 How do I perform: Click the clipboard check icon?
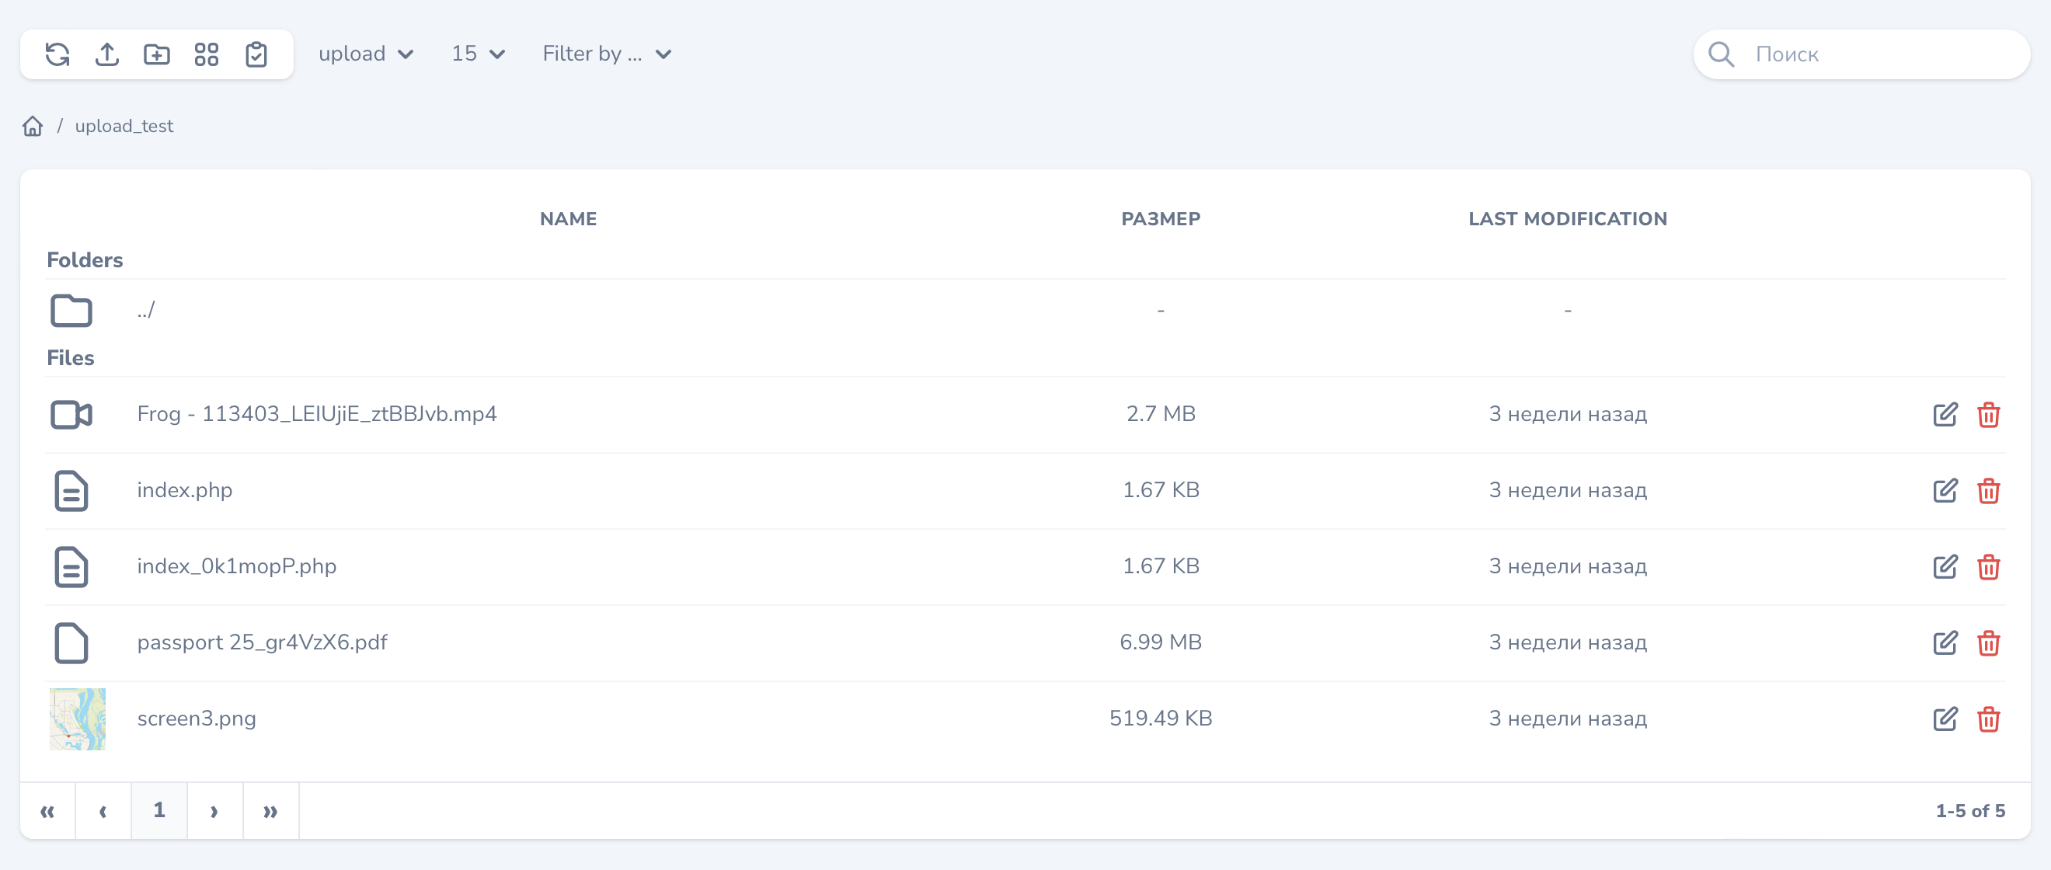click(x=256, y=54)
